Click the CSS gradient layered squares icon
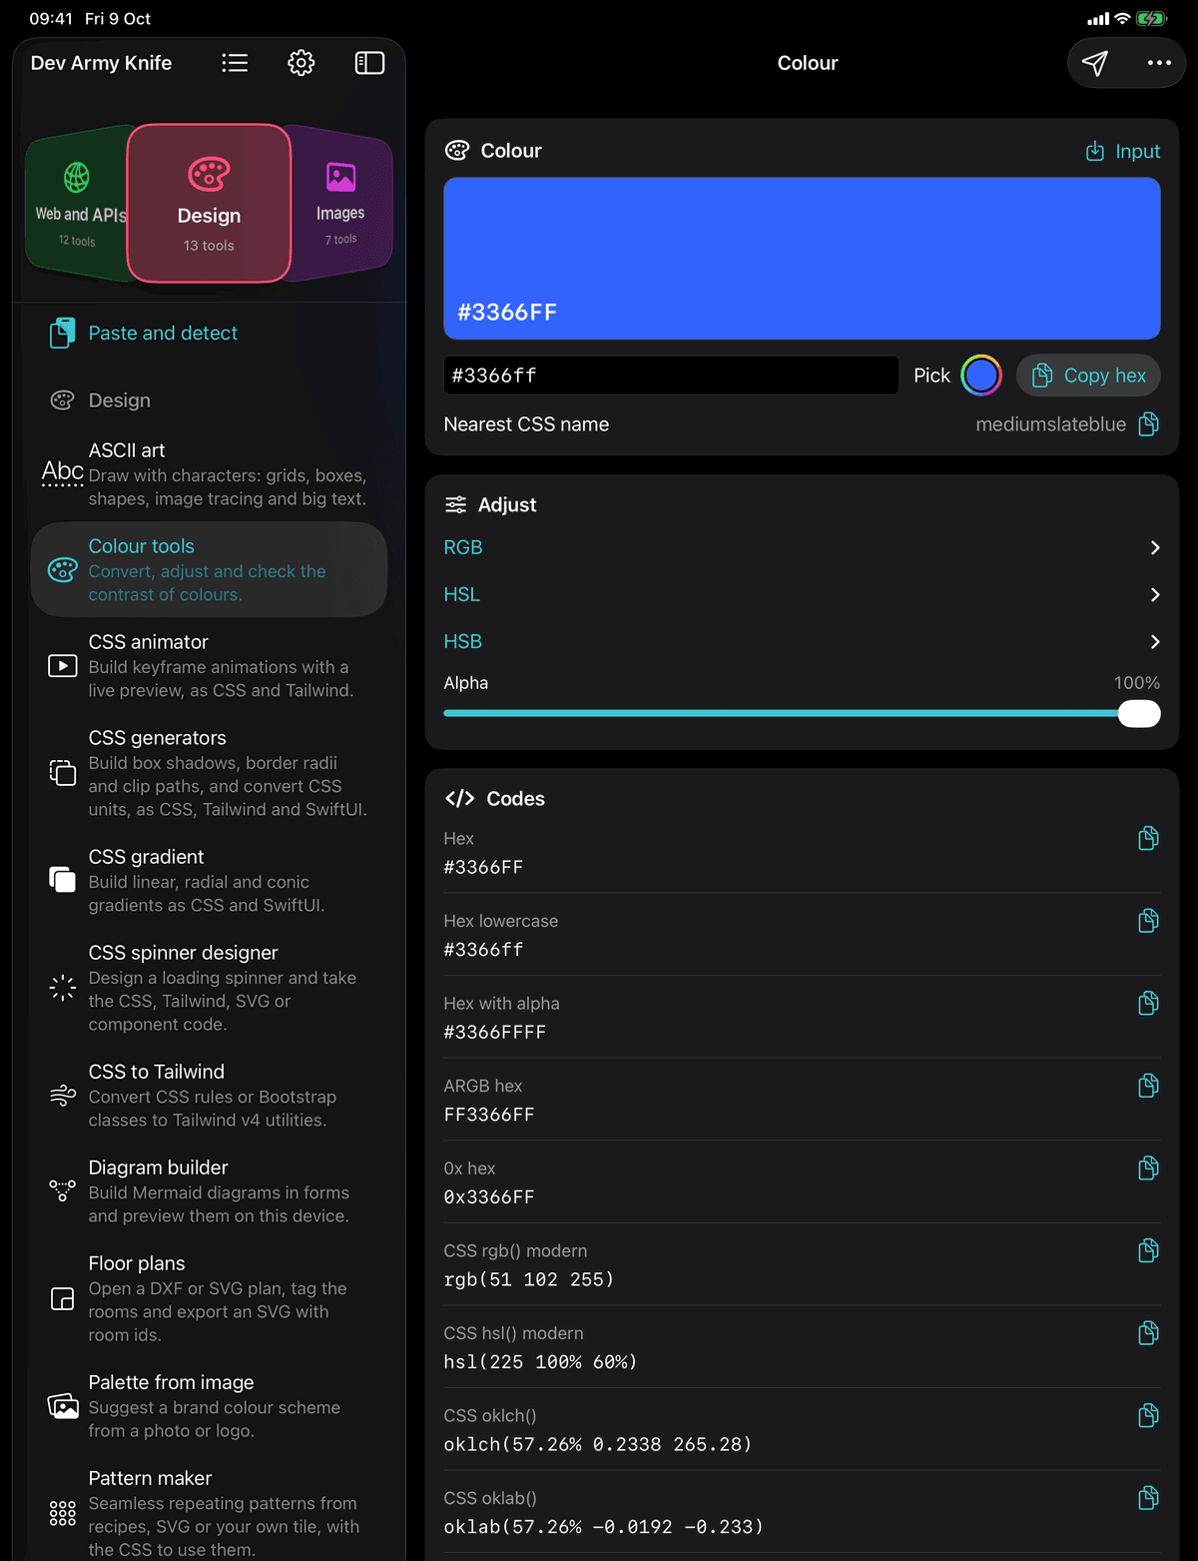Viewport: 1198px width, 1561px height. (63, 880)
